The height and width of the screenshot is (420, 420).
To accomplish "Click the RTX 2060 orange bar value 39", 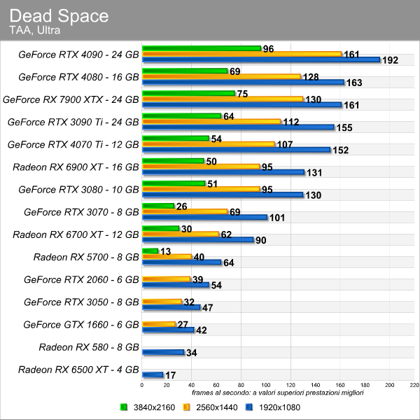I will click(x=197, y=279).
